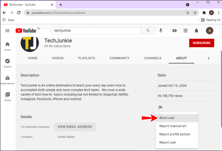Screen dimensions: 222x151
Task: Choose Report channel art
Action: [177, 126]
